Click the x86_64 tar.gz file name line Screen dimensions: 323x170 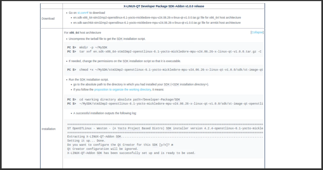pos(157,18)
